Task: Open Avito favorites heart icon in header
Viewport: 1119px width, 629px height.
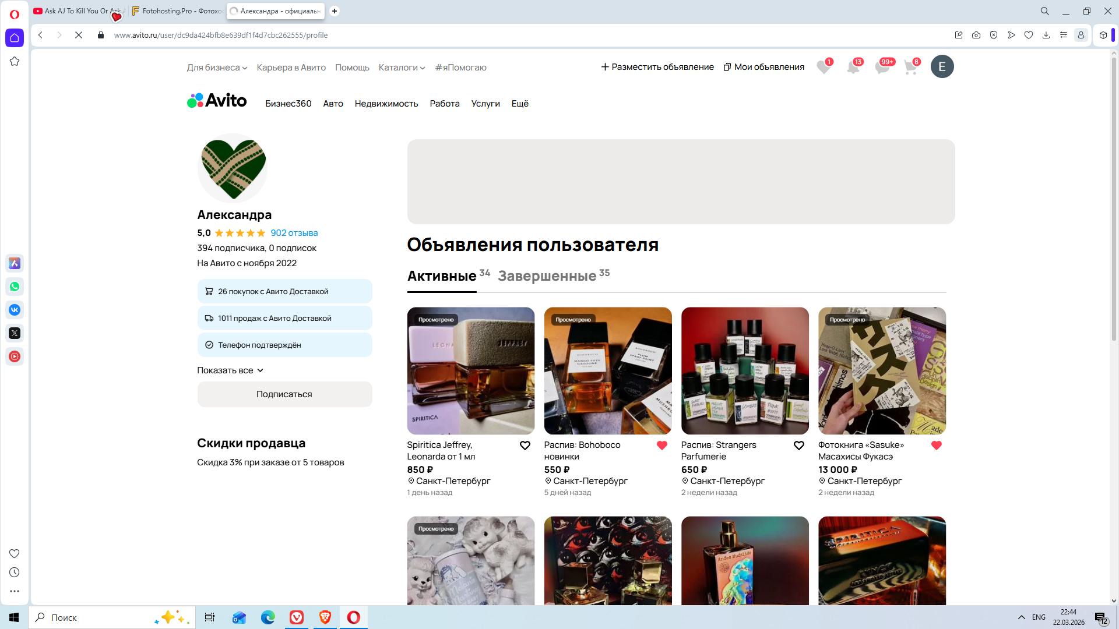Action: pyautogui.click(x=824, y=67)
